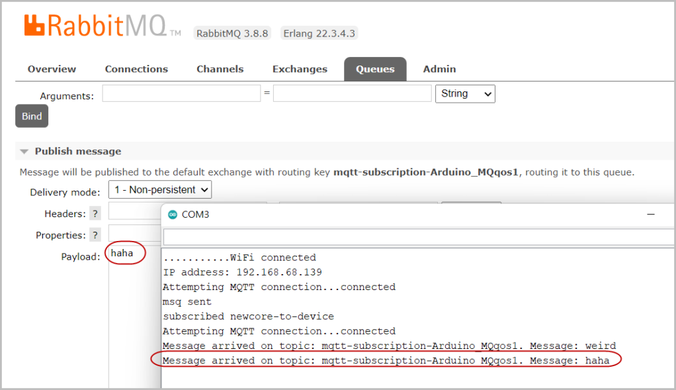Open the Channels tab

(220, 69)
